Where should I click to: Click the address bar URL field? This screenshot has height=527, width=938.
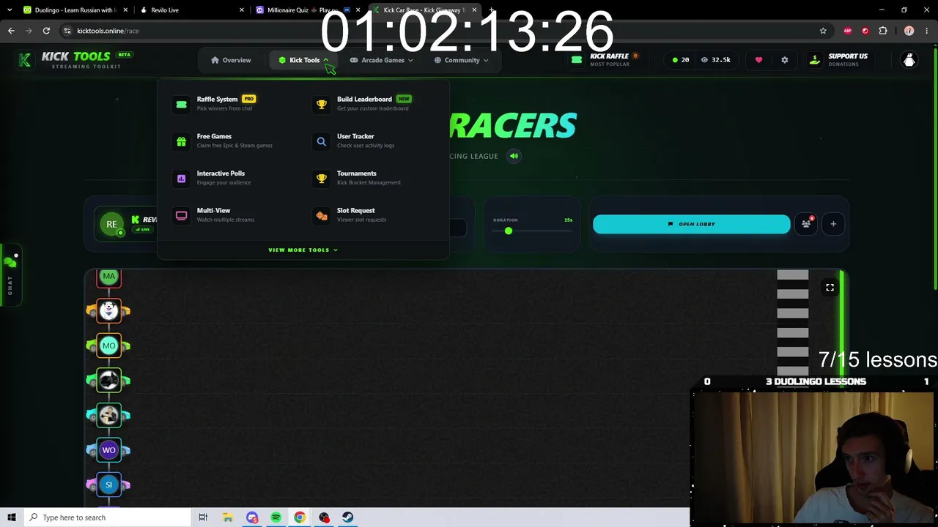click(x=440, y=31)
